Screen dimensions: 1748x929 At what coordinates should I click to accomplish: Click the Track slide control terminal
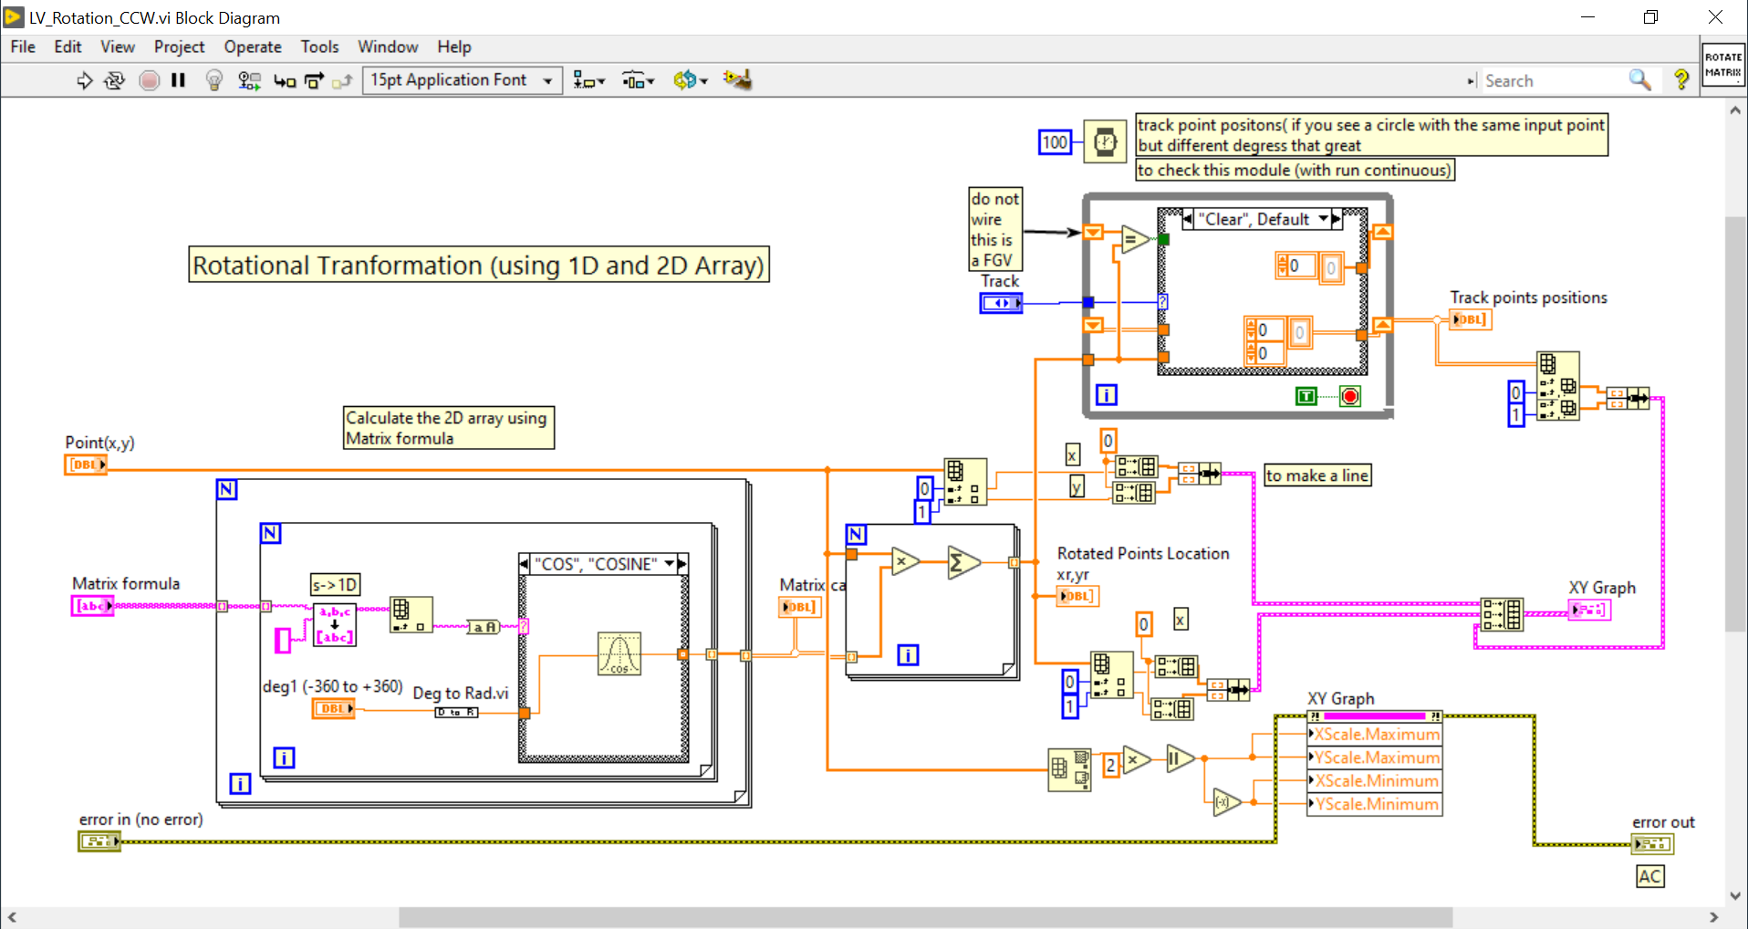1001,302
